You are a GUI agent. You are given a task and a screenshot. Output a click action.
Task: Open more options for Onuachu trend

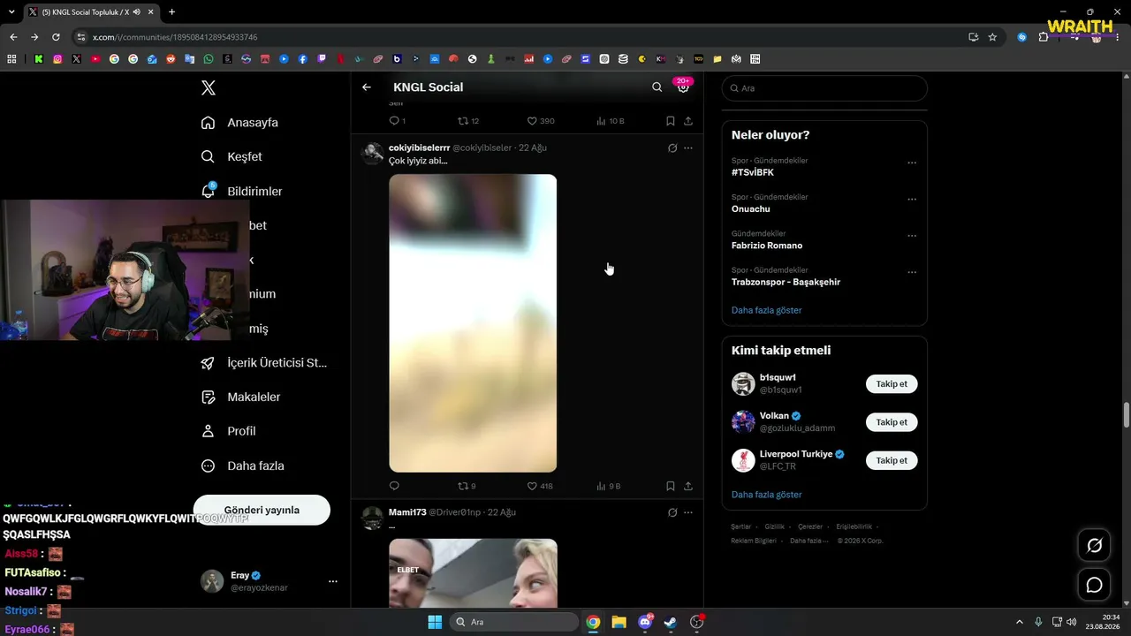tap(912, 199)
